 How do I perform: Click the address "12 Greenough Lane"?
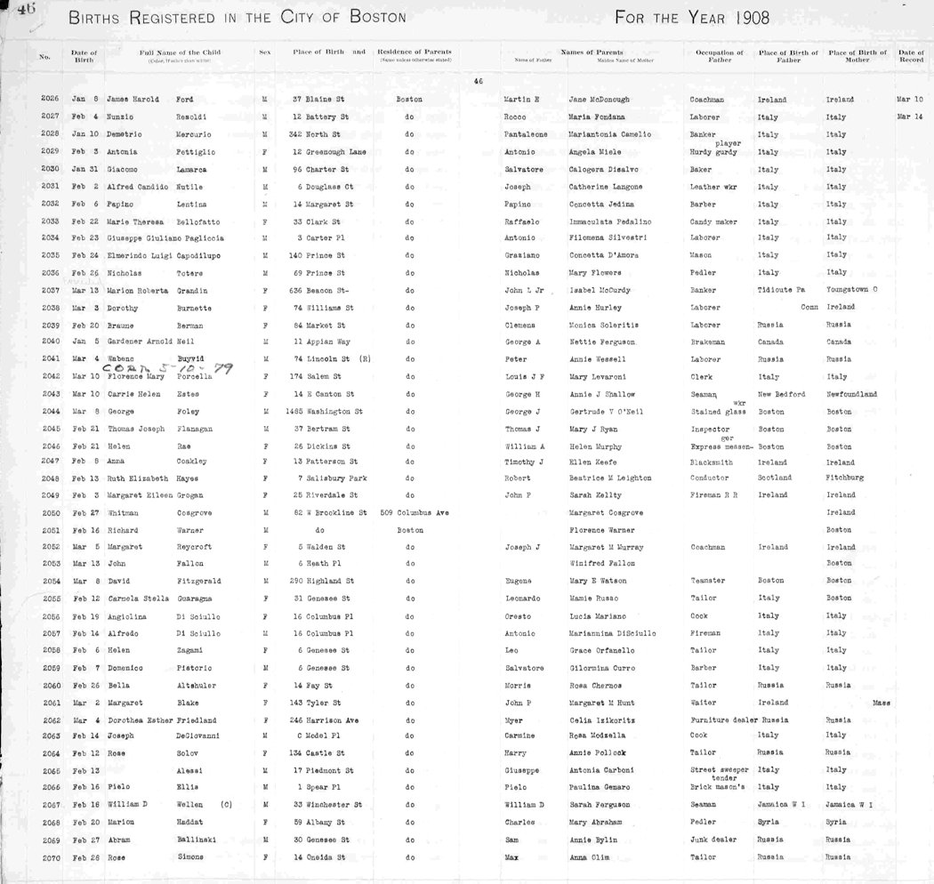(x=329, y=152)
